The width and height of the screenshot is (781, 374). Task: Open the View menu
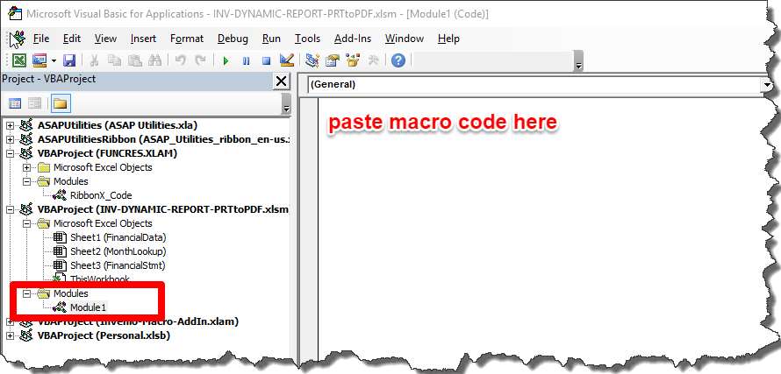(x=105, y=39)
